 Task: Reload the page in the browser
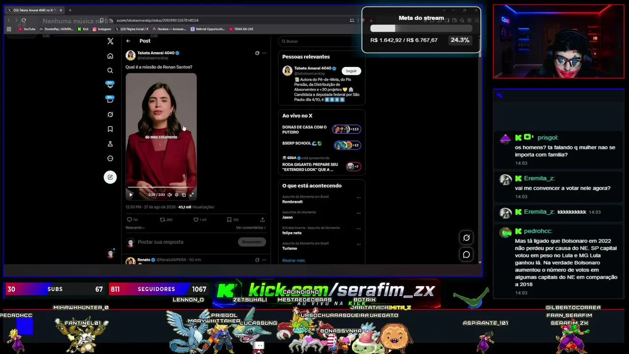click(x=24, y=20)
